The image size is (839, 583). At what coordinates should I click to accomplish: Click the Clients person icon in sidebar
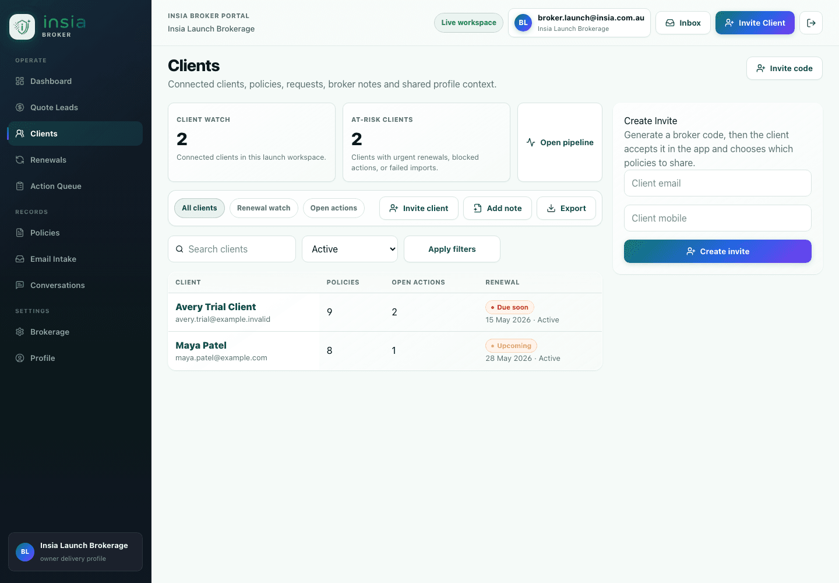tap(20, 134)
